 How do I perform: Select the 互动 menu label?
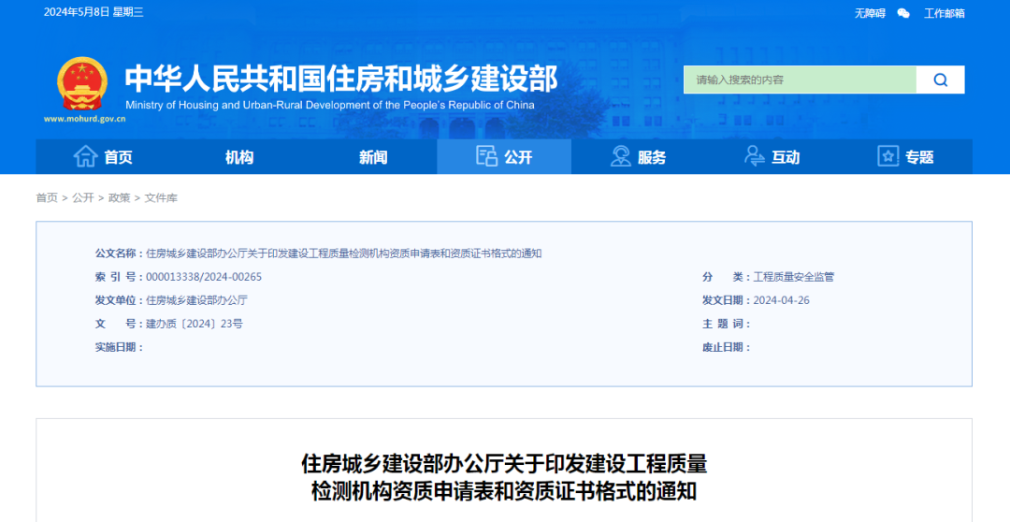pos(786,157)
